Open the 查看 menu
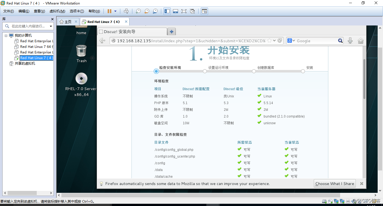Viewport: 383px width, 206px height. pyautogui.click(x=39, y=11)
